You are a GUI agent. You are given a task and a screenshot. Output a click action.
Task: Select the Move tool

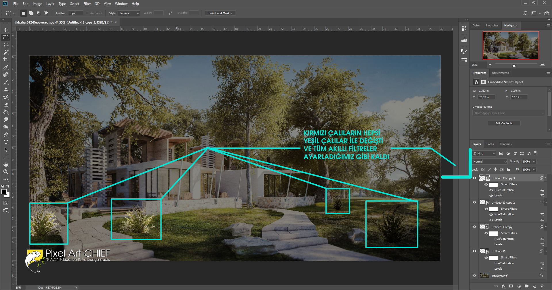[6, 30]
